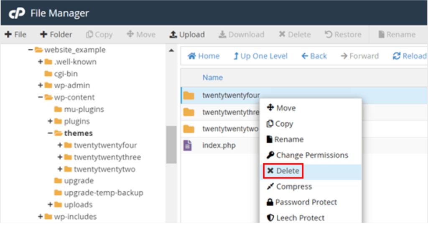Click the Move toolbar button
Viewport: 428px width, 240px height.
point(141,35)
